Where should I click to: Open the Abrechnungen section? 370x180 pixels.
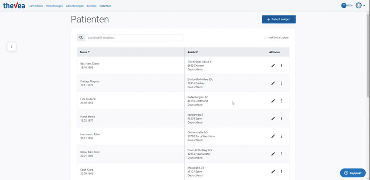[75, 6]
